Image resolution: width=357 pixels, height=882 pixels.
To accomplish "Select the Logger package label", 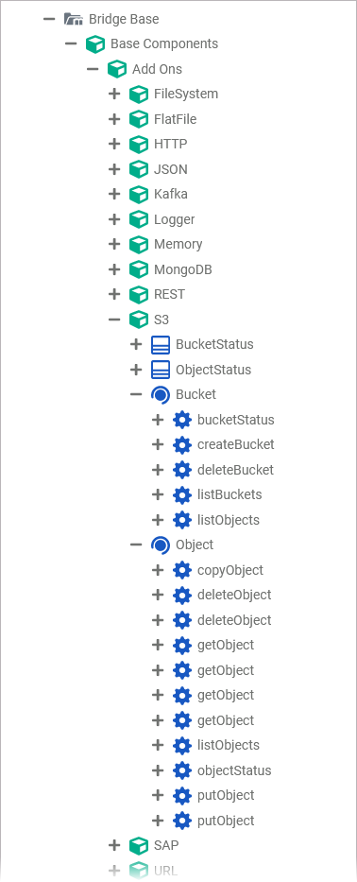I will click(x=175, y=219).
